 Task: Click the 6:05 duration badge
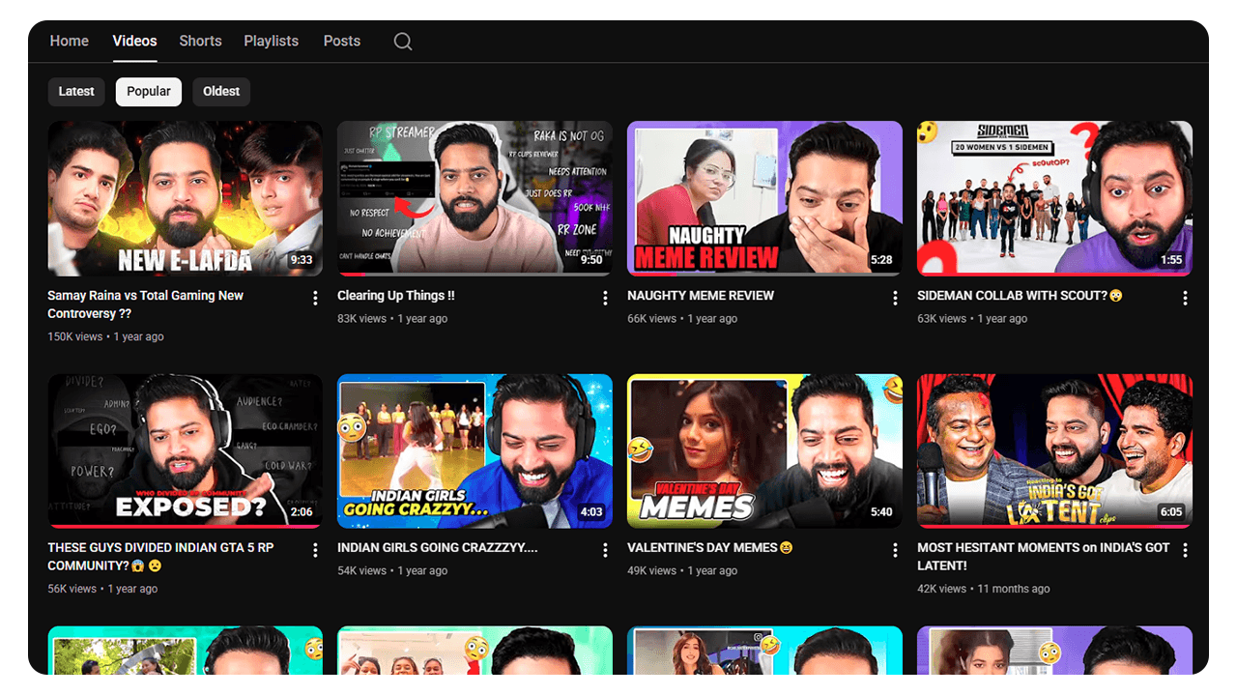[x=1171, y=512]
